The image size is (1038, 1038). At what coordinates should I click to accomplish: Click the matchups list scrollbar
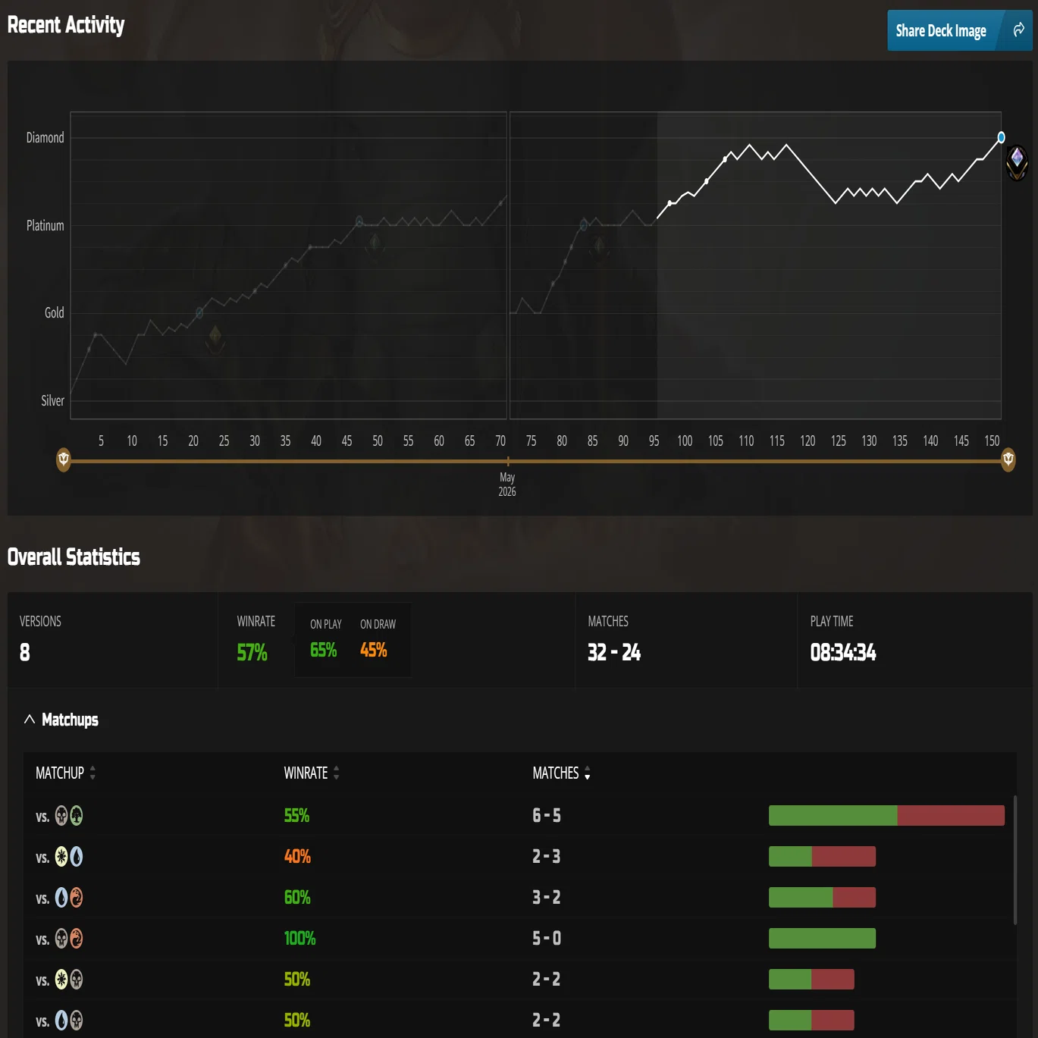tap(1015, 860)
